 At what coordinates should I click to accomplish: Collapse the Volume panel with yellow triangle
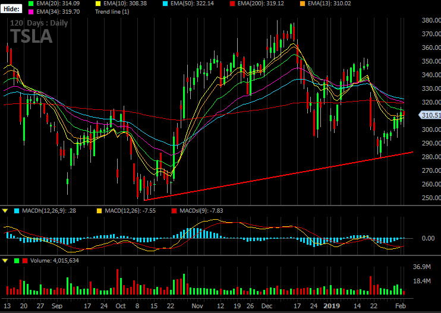(5, 261)
